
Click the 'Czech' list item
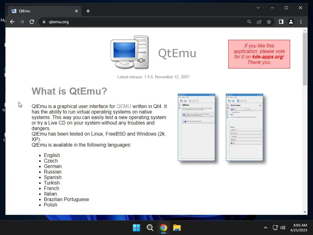click(x=51, y=161)
